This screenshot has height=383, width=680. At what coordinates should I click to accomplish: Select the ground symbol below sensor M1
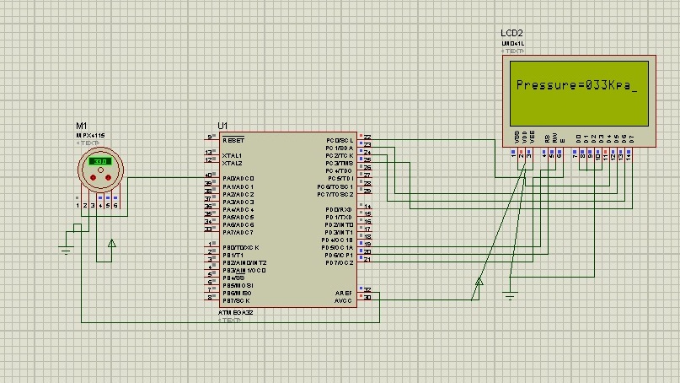point(66,249)
